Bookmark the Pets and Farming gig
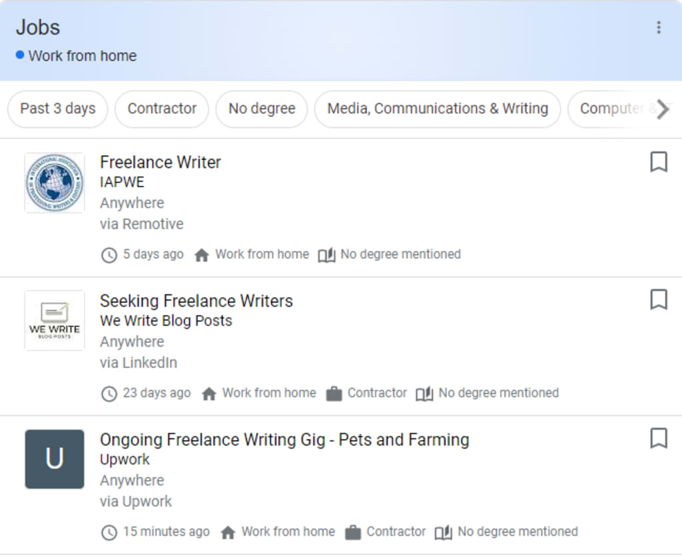The width and height of the screenshot is (682, 558). (659, 438)
